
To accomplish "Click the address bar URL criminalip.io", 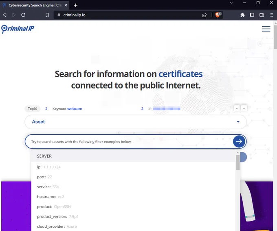I will pos(75,15).
